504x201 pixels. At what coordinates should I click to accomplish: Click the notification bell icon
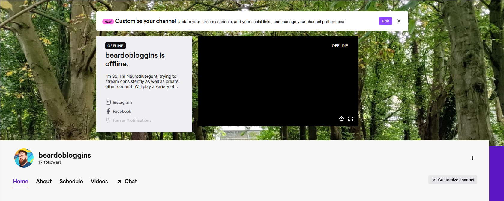point(108,120)
